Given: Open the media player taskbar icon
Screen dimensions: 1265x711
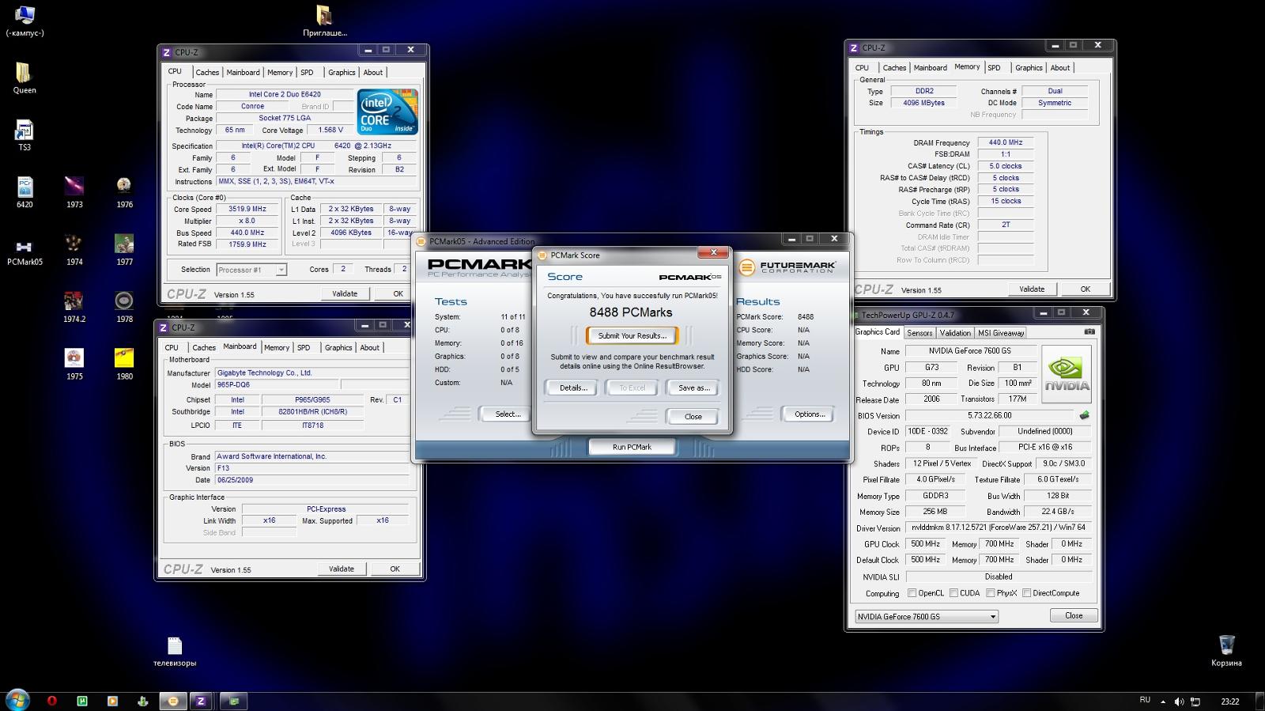Looking at the screenshot, I should point(112,701).
